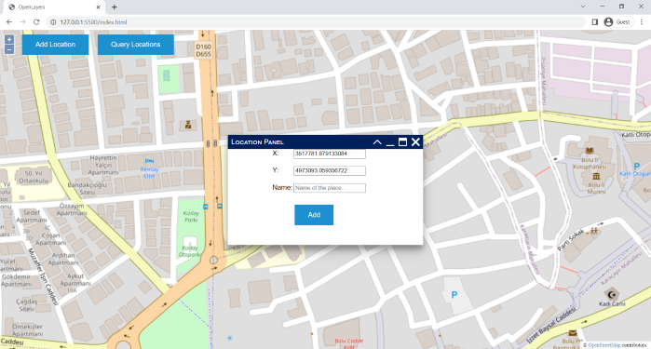Open the Add Location button

click(55, 45)
